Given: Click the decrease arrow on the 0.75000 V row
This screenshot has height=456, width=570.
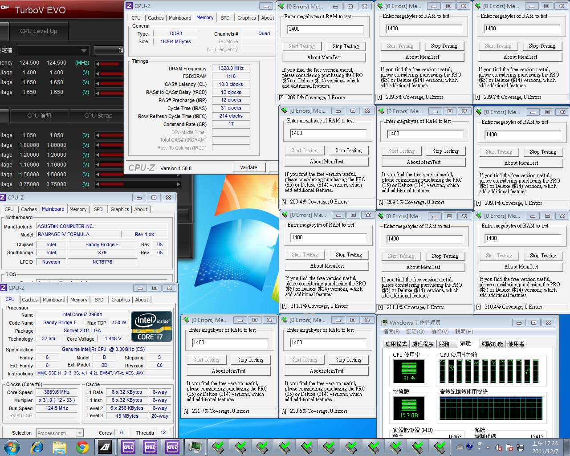Looking at the screenshot, I should click(x=98, y=184).
